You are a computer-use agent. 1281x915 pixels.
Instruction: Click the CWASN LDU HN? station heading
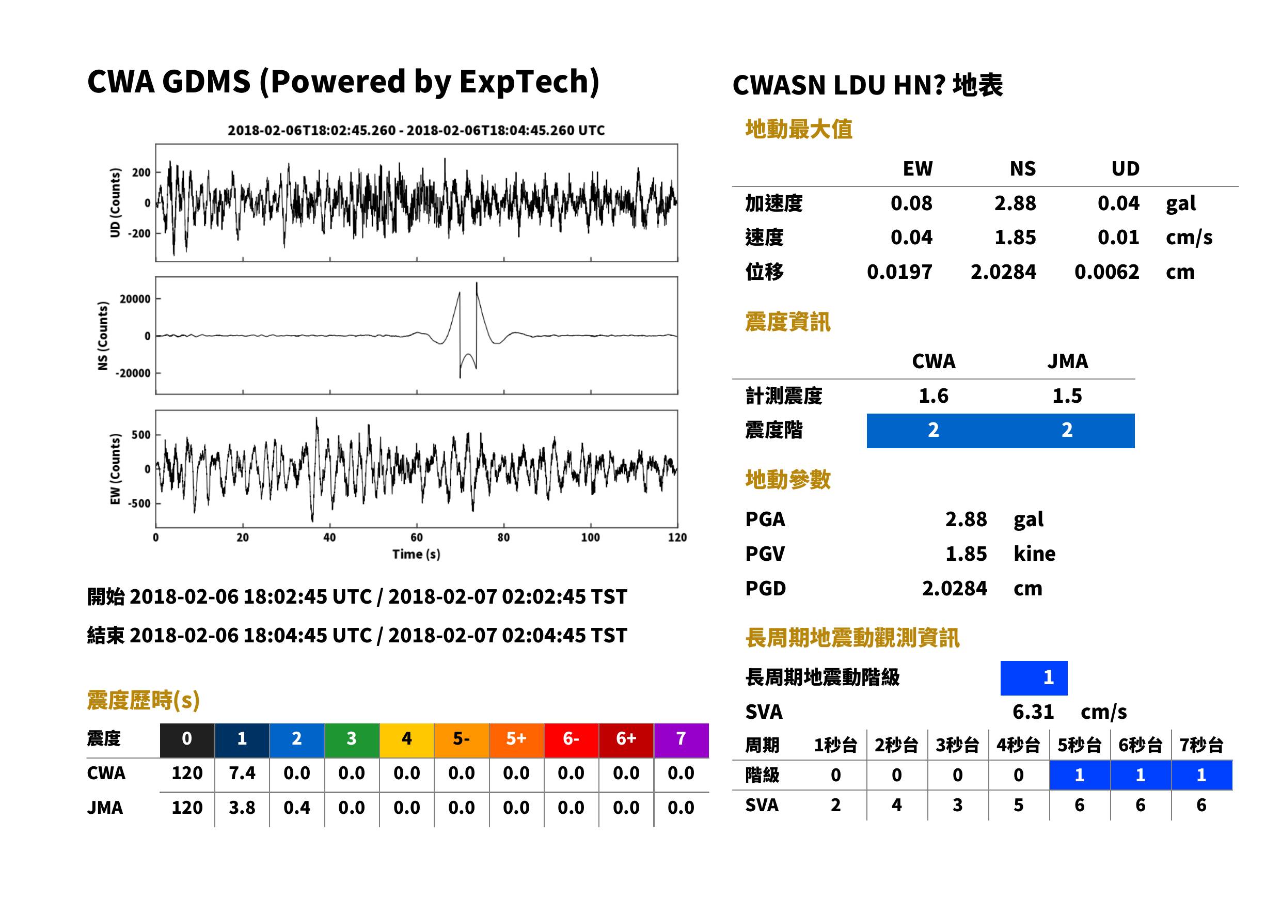(x=867, y=85)
